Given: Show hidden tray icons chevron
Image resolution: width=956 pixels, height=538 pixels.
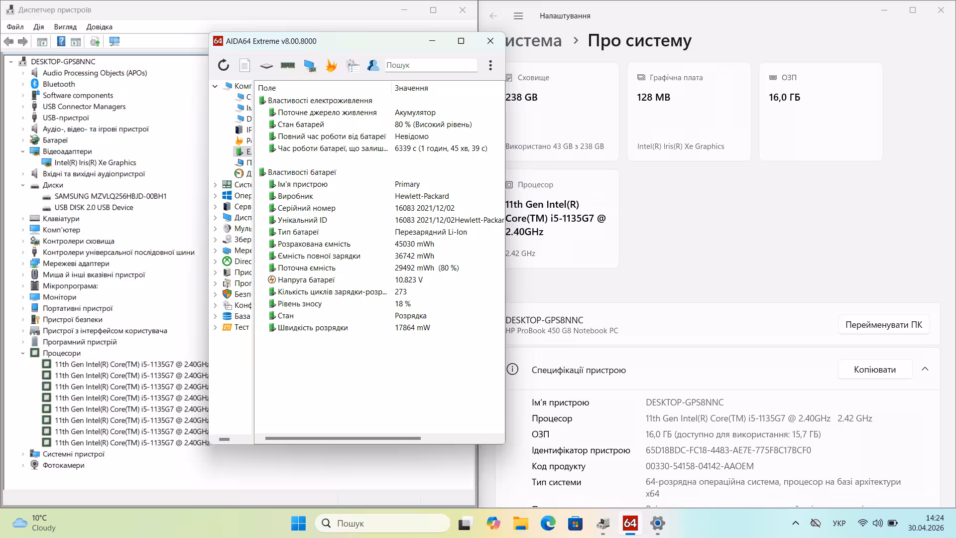Looking at the screenshot, I should pyautogui.click(x=796, y=523).
